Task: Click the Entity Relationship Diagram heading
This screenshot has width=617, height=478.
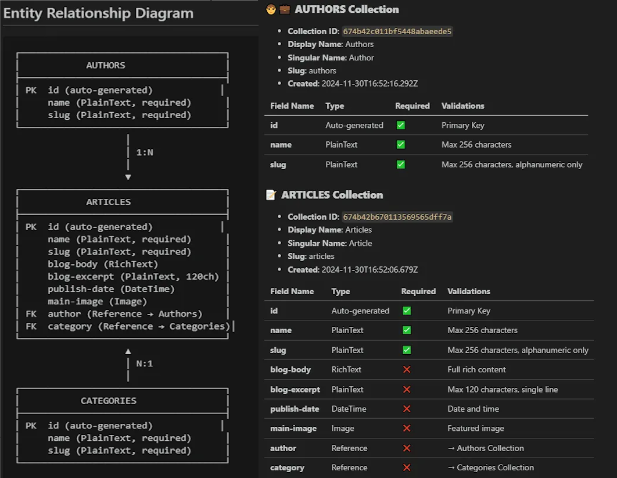Action: click(98, 13)
